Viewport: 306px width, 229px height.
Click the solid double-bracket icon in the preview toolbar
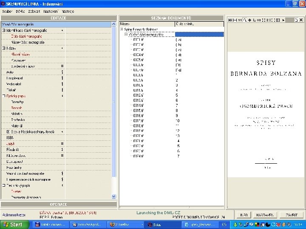[278, 20]
